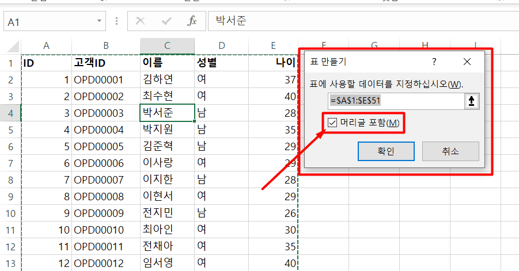Click cell OPD00012
Viewport: 519px width, 271px height.
point(106,263)
